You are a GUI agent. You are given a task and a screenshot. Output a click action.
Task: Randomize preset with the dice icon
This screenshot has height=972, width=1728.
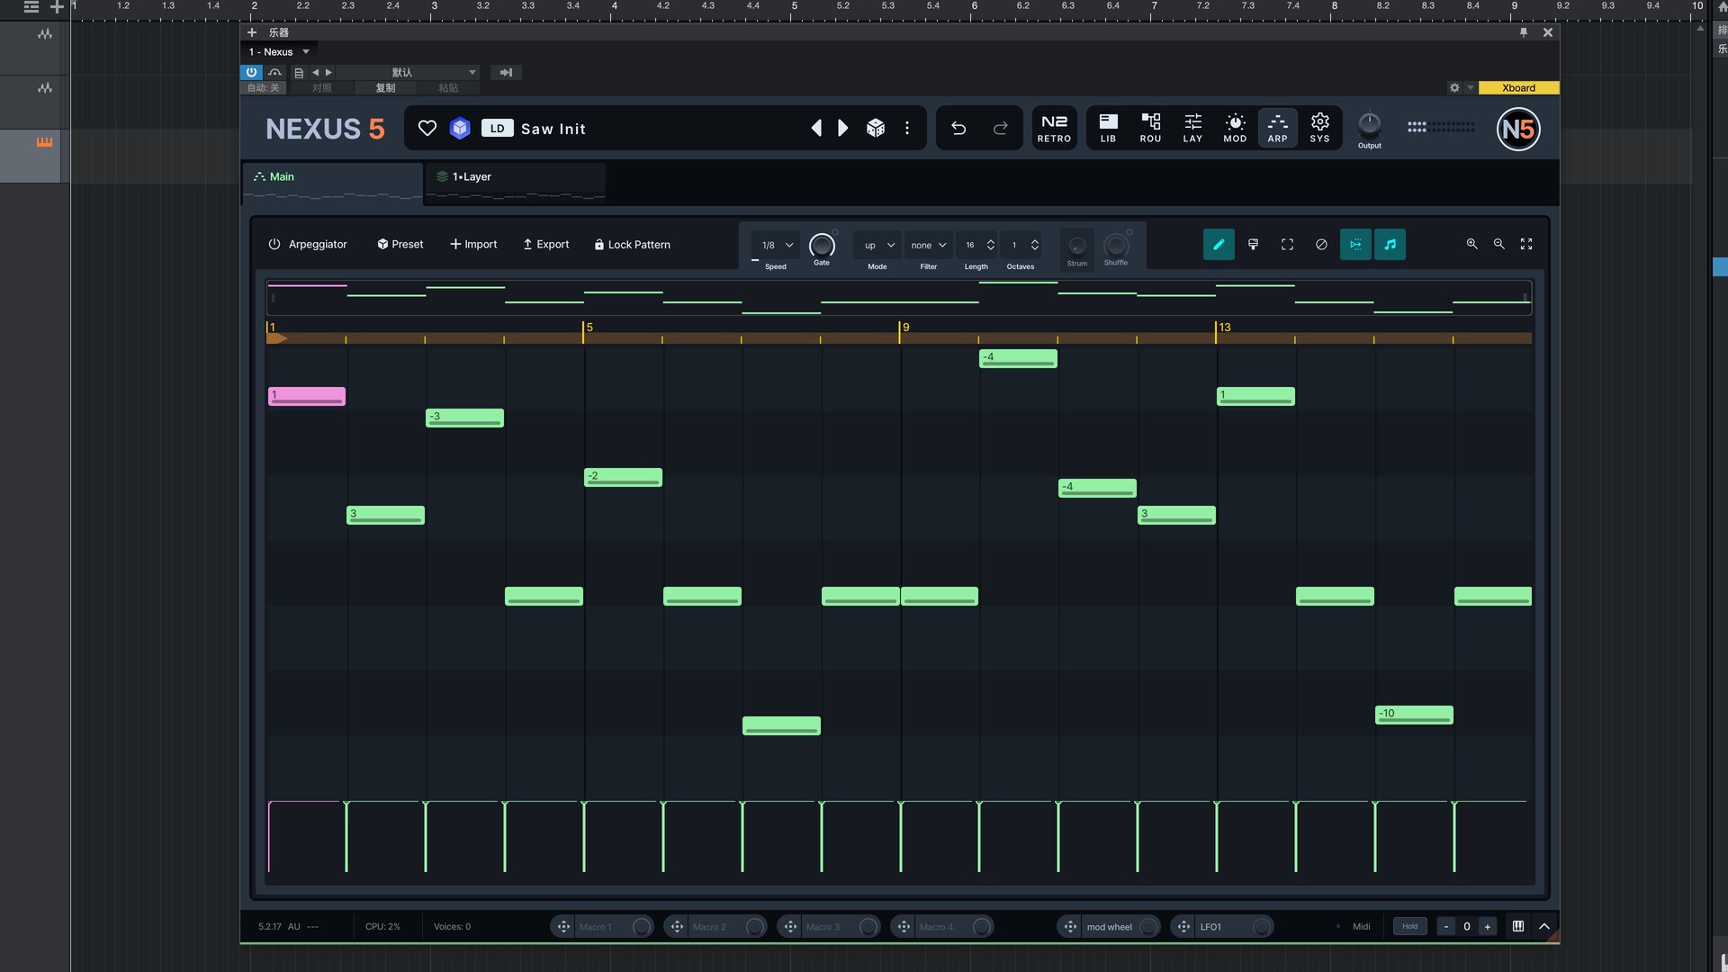coord(875,129)
